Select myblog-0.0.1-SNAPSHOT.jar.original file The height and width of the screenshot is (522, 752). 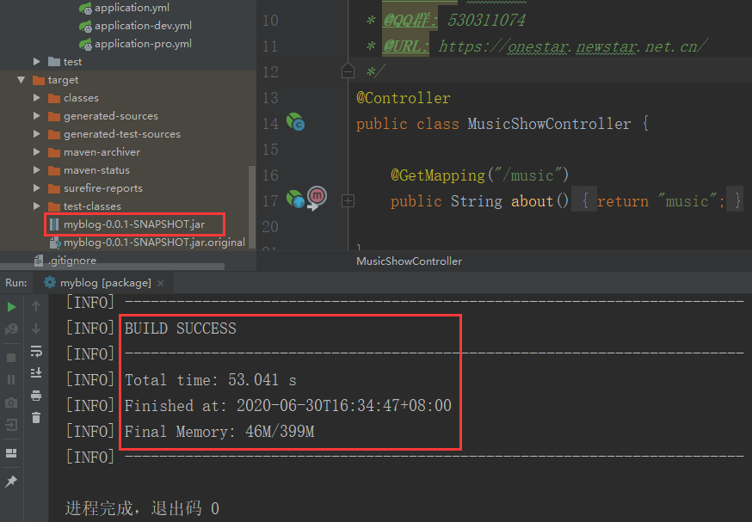[x=154, y=243]
